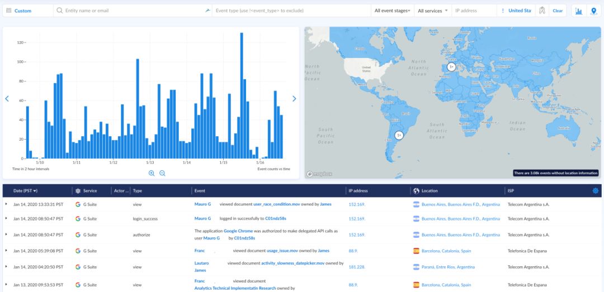The width and height of the screenshot is (604, 292).
Task: Open the All event stages dropdown
Action: click(x=392, y=11)
